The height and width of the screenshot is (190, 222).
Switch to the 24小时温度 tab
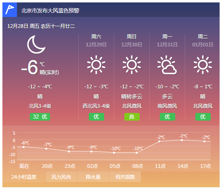pyautogui.click(x=24, y=177)
